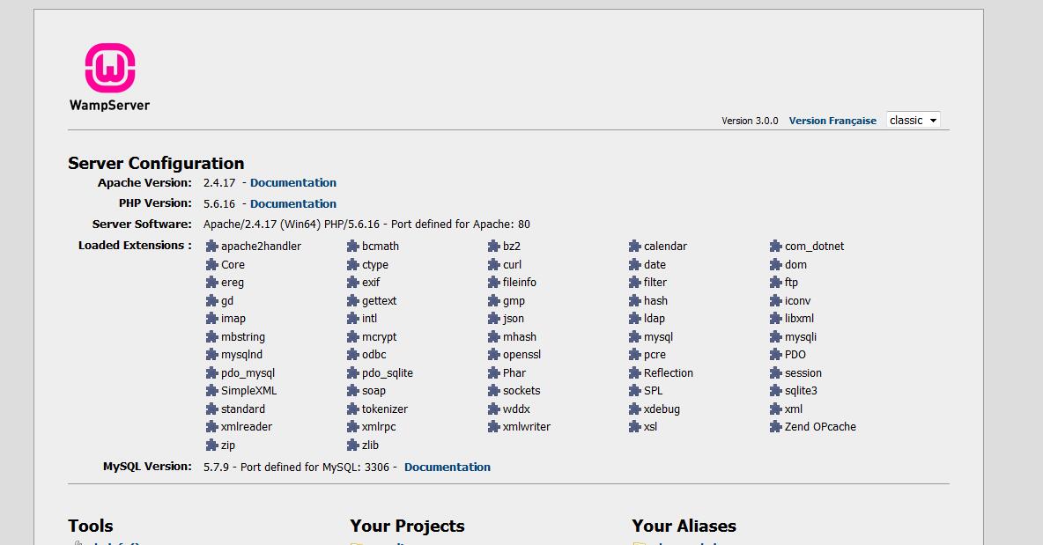Click puzzle icon next to com_dotnet
The height and width of the screenshot is (545, 1043).
(x=776, y=247)
